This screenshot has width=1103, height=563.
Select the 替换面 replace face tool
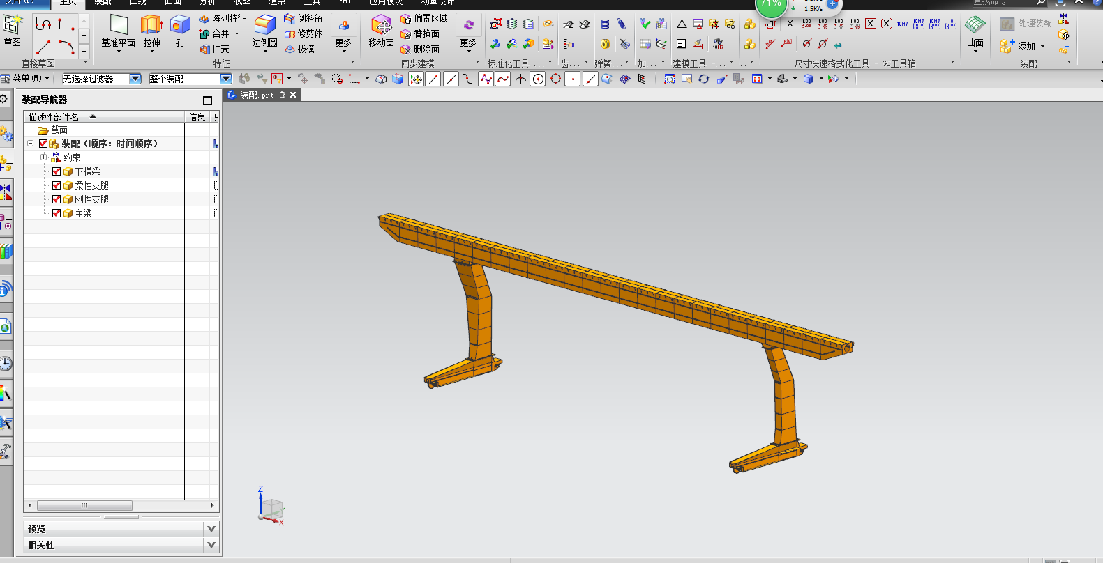420,33
